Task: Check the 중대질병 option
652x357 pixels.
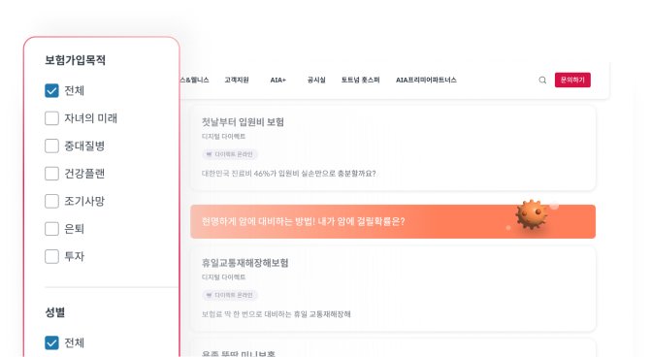Action: [51, 146]
